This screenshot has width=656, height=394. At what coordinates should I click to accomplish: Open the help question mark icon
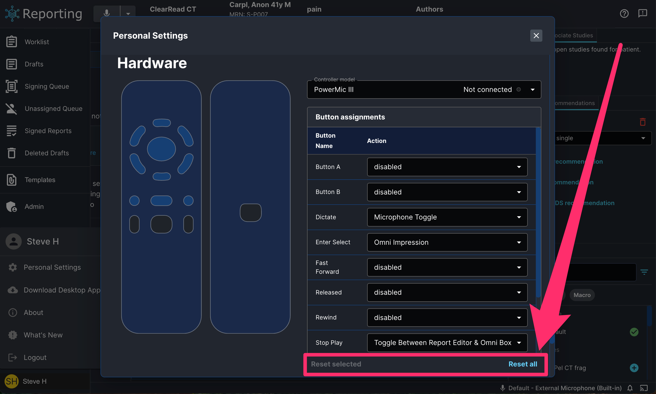click(624, 13)
